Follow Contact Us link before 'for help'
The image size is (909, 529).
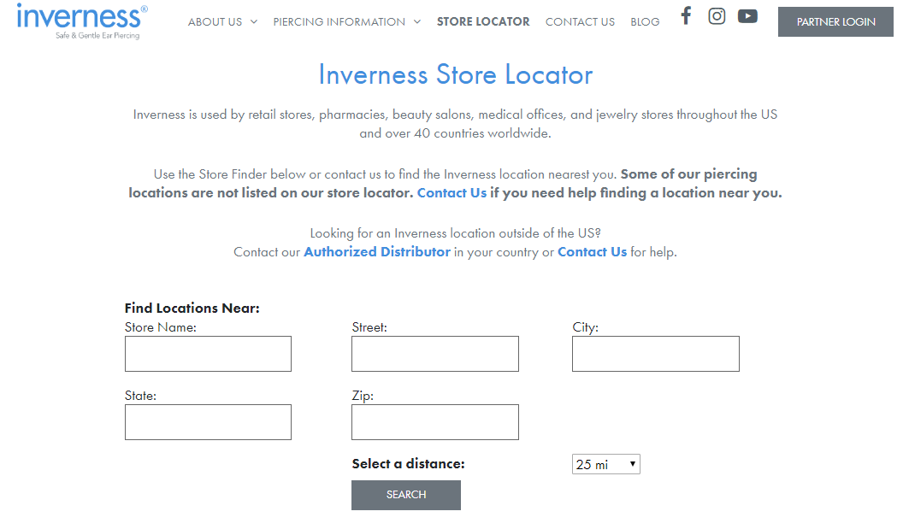(592, 252)
